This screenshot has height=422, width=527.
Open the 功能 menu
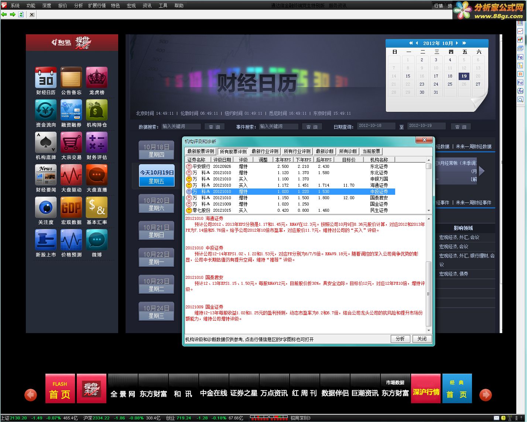(31, 6)
